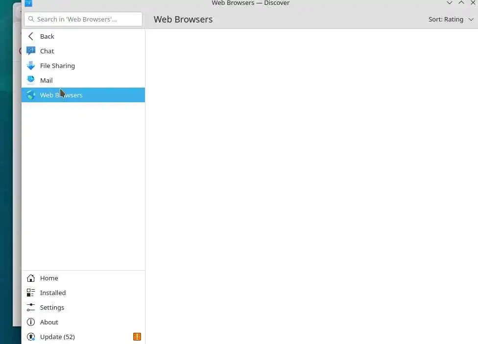Select the Web Browsers category label
Viewport: 478px width, 344px height.
coord(61,95)
